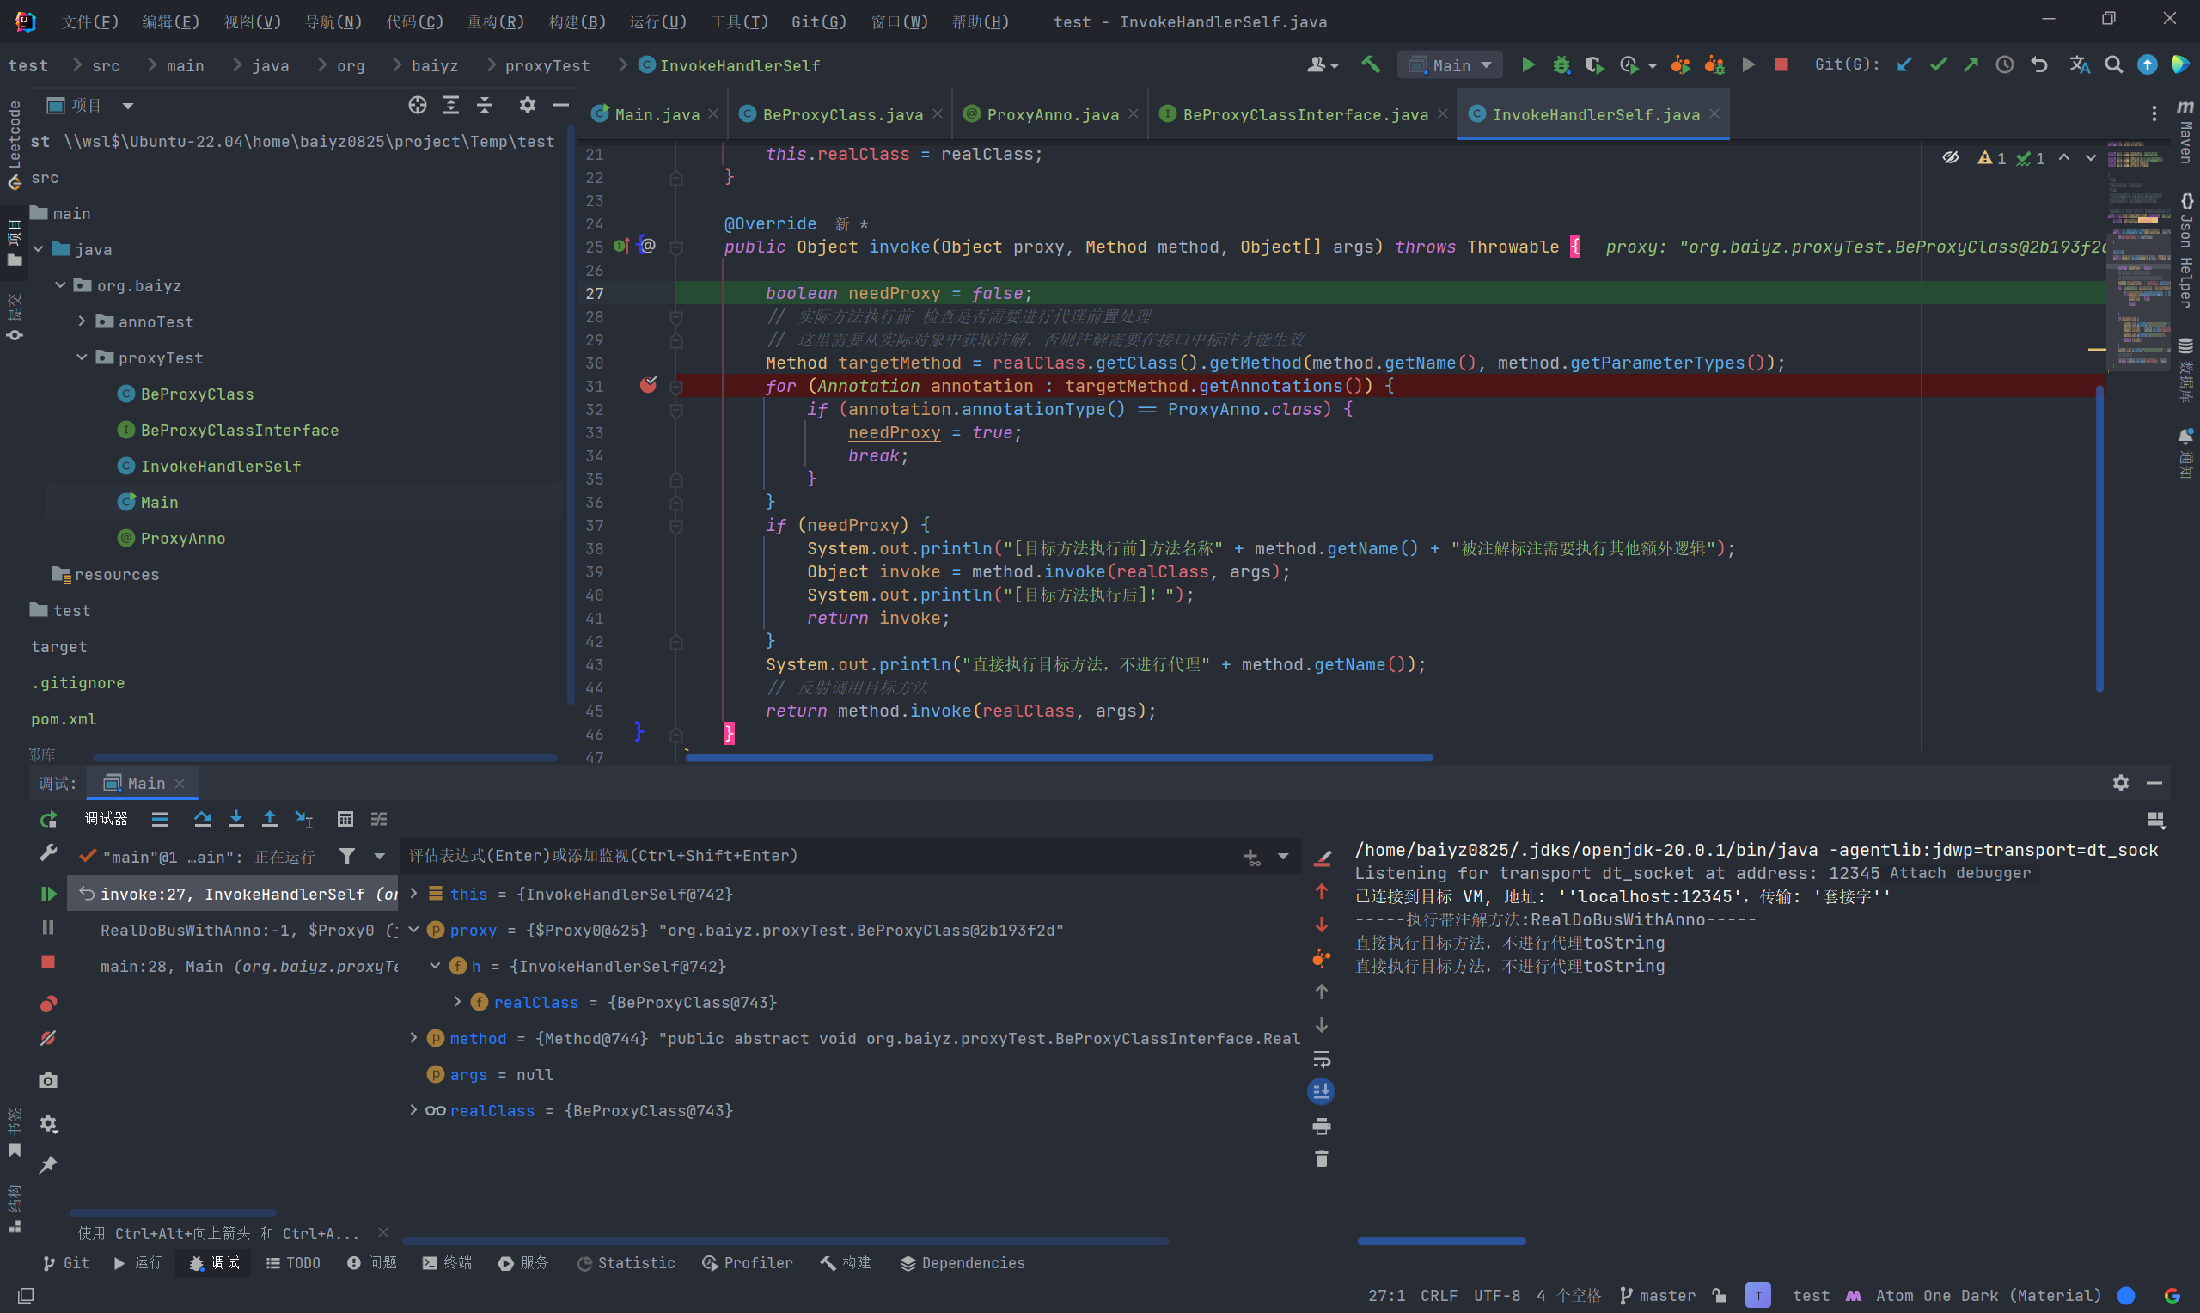Viewport: 2200px width, 1313px height.
Task: Click CRLF line separator in status bar
Action: [x=1439, y=1295]
